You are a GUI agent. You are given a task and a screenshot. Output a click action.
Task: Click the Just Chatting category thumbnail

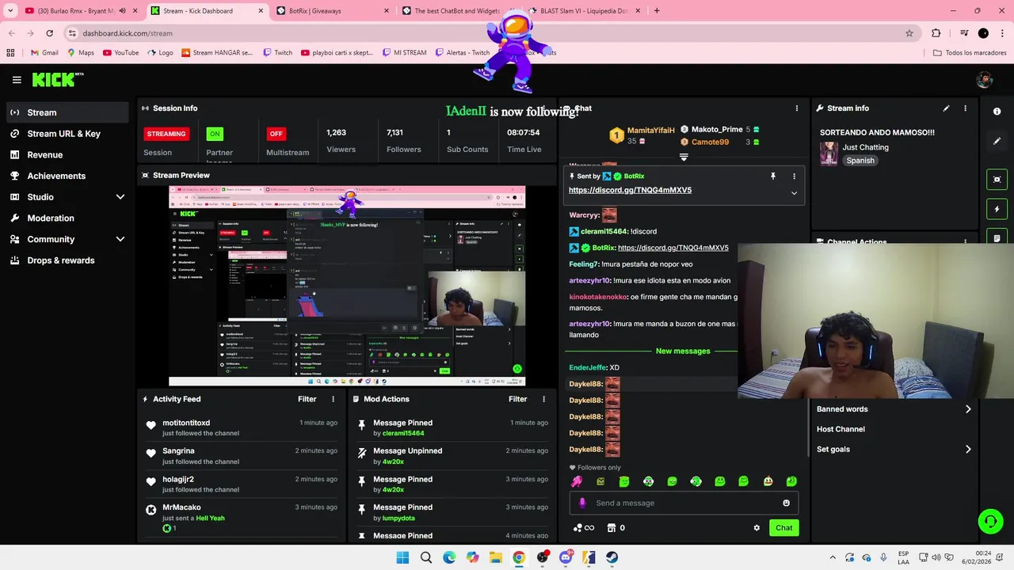829,154
